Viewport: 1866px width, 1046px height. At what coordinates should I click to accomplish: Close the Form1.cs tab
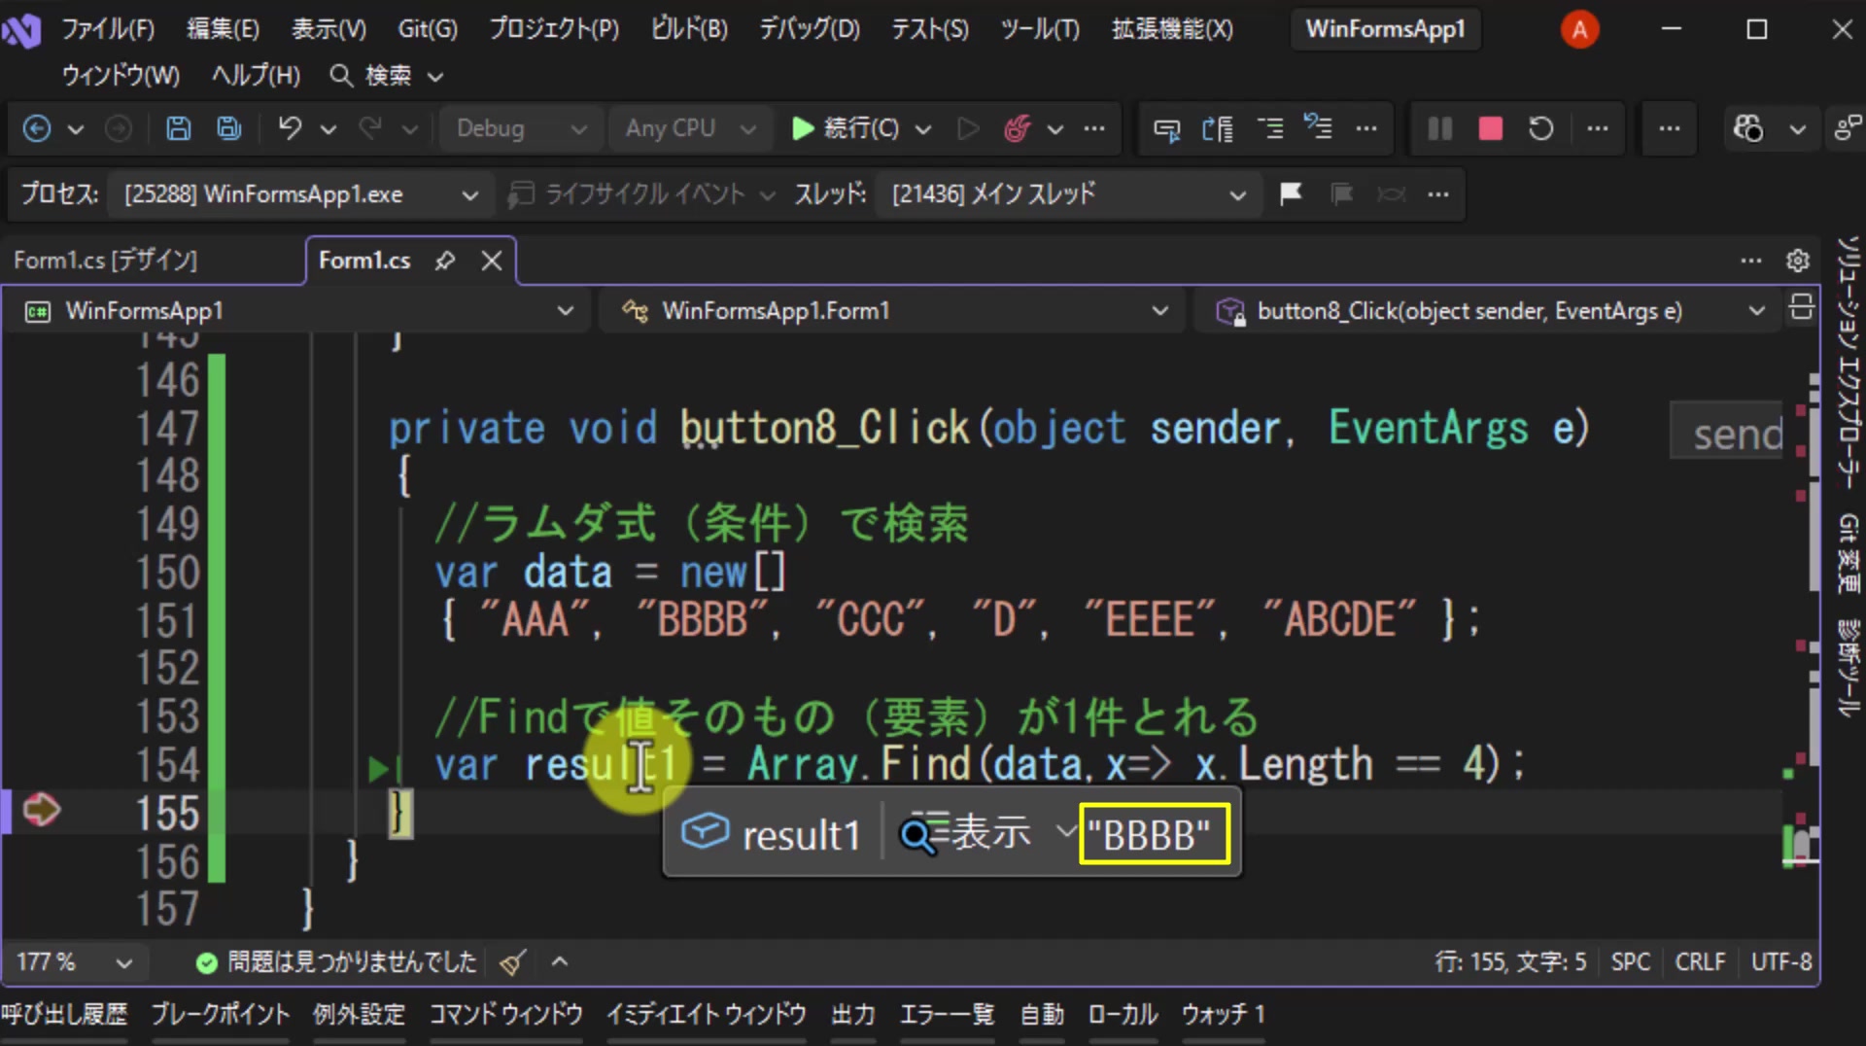492,261
